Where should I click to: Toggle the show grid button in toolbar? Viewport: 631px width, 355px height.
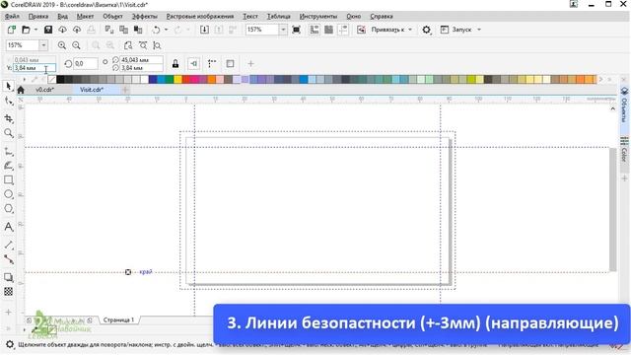coord(328,30)
